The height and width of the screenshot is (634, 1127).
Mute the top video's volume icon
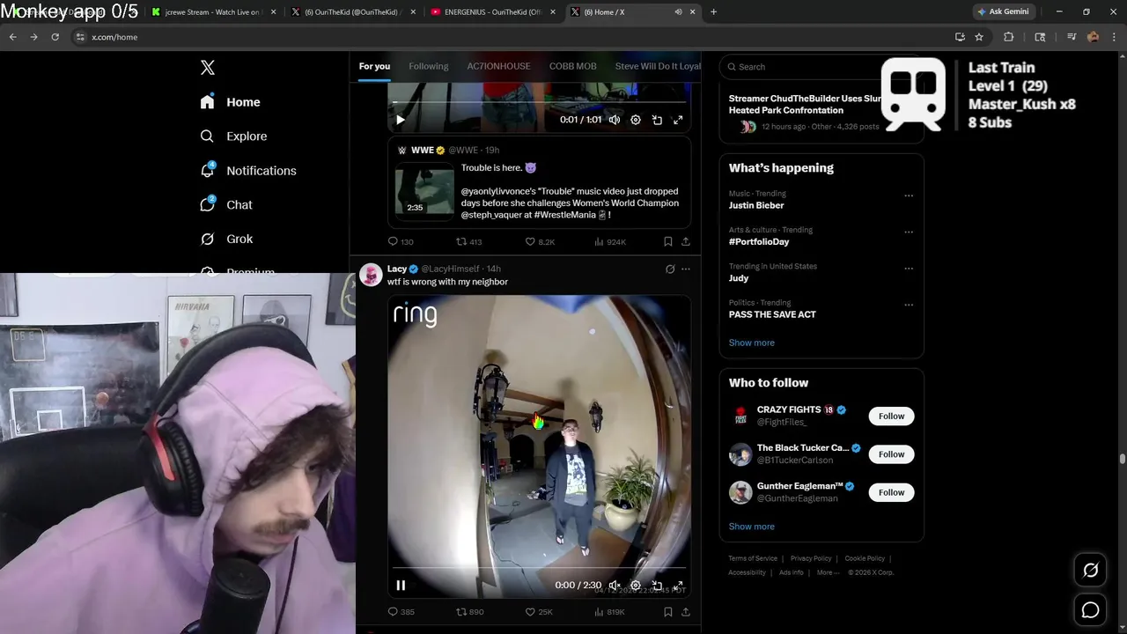pyautogui.click(x=615, y=120)
